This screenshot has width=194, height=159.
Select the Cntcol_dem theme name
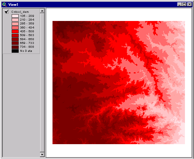point(19,12)
